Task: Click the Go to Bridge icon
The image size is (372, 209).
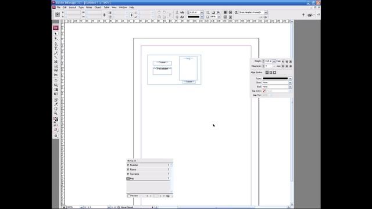Action: 310,15
